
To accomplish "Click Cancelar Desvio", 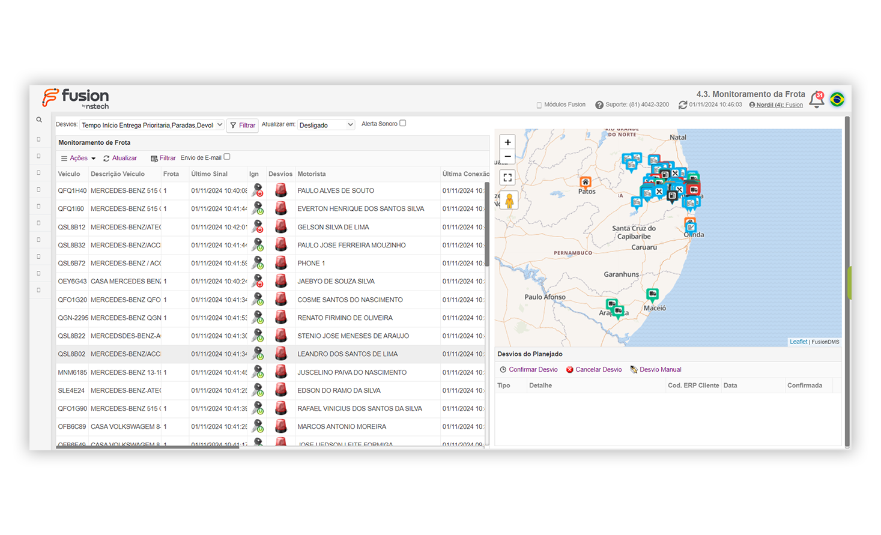I will click(594, 370).
